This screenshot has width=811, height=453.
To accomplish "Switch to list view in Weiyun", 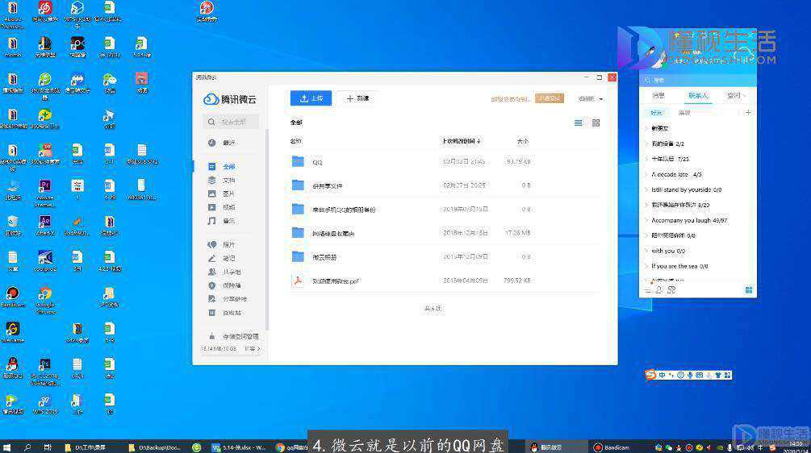I will pos(579,123).
